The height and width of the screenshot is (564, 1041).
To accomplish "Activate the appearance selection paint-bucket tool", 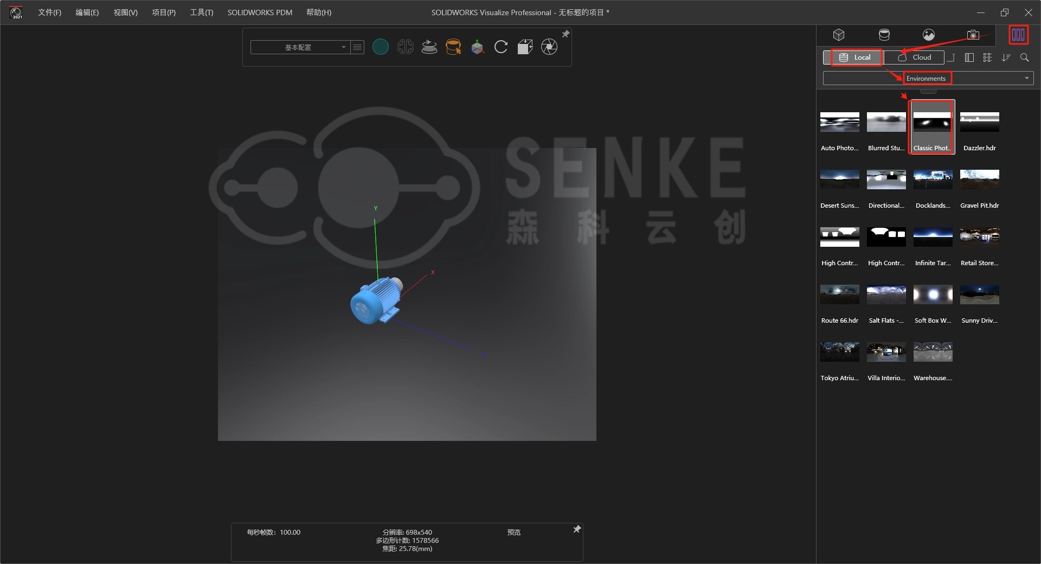I will (x=453, y=47).
